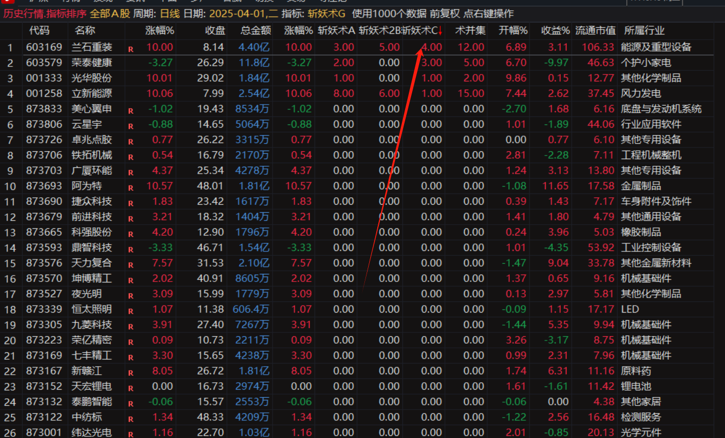The width and height of the screenshot is (725, 438).
Task: Click the R marker beside 美心翼申
Action: click(130, 111)
